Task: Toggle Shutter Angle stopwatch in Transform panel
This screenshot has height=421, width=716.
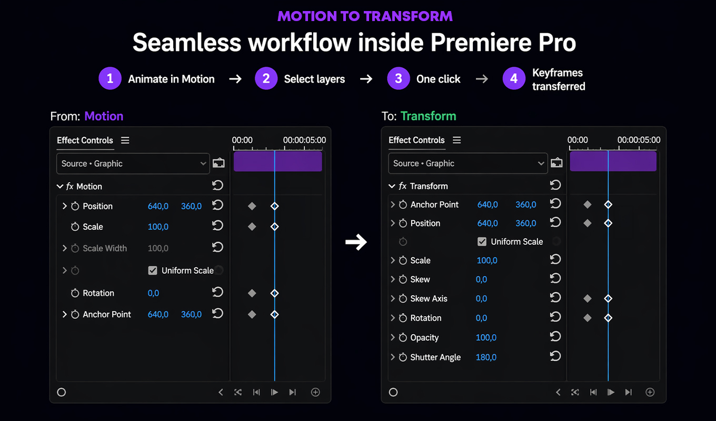Action: tap(403, 357)
